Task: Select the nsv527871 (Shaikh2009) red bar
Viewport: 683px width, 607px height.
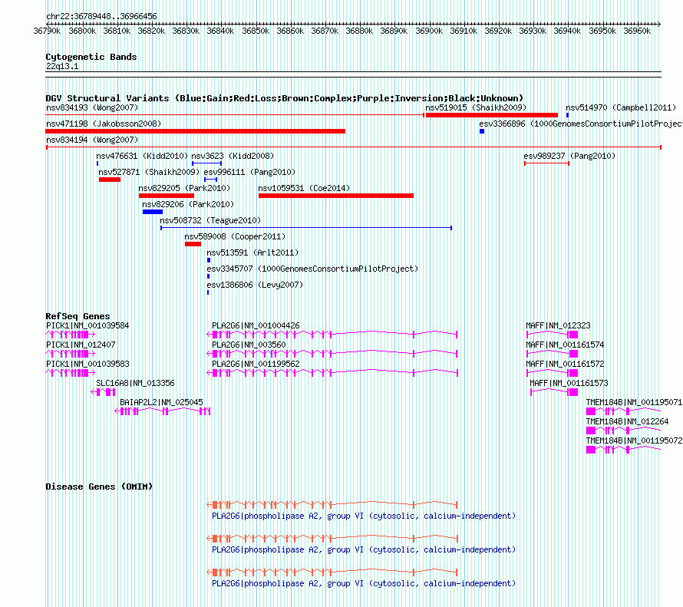Action: (110, 180)
